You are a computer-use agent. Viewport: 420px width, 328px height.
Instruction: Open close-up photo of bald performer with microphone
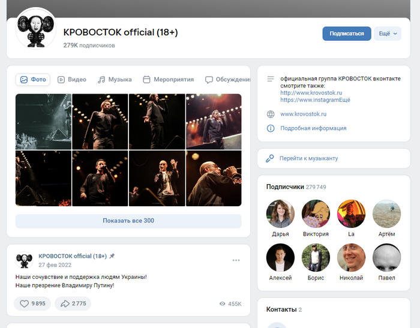214,178
